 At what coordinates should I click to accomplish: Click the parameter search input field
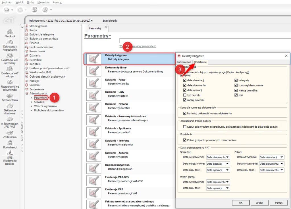[205, 41]
